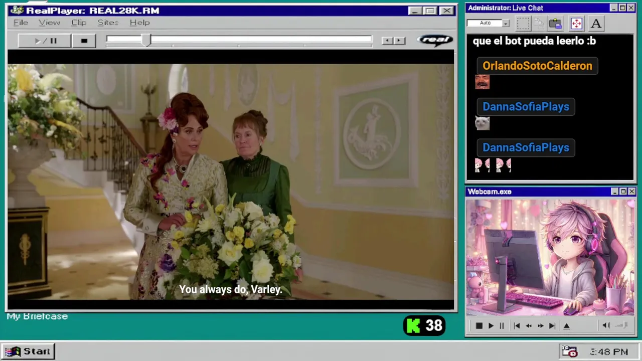Select the first DannaSofiaPlays username in chat
The image size is (642, 361).
tap(526, 106)
